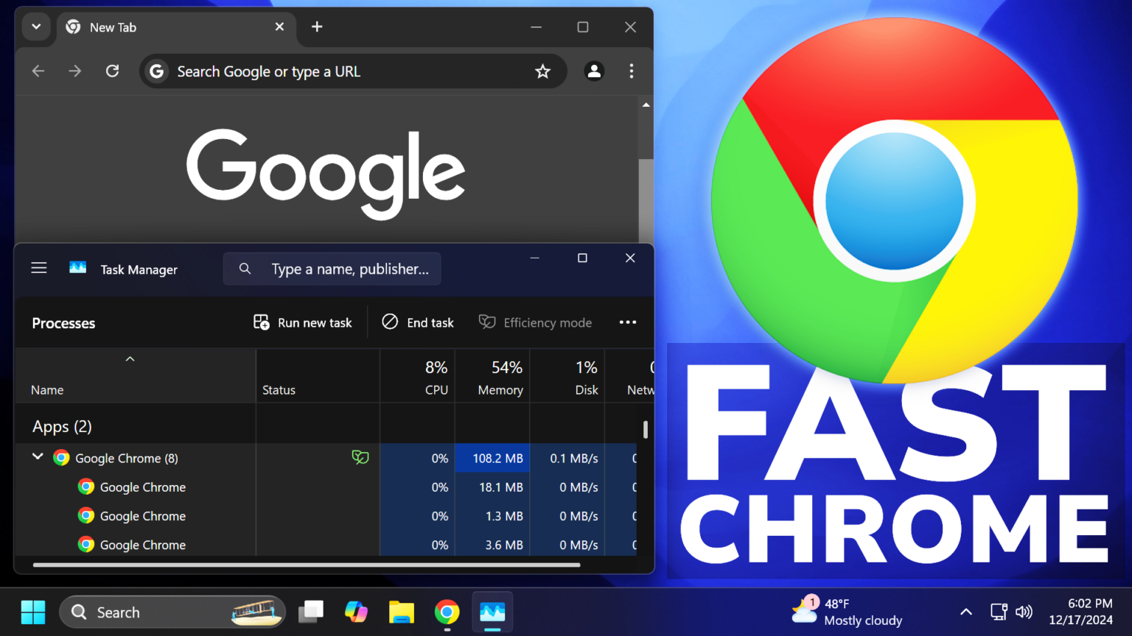This screenshot has height=636, width=1132.
Task: Reload the current Chrome page
Action: [x=112, y=71]
